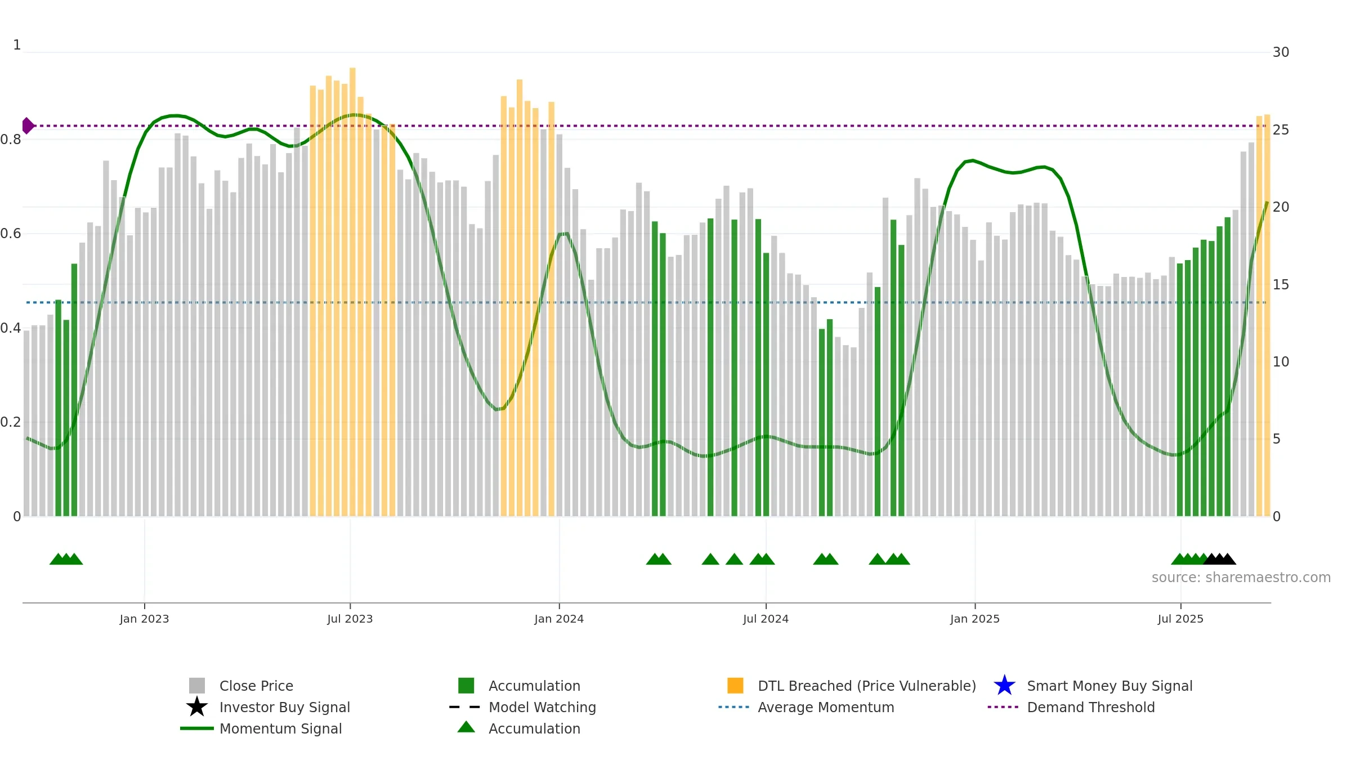Click the green Momentum Signal line legend icon
1351x760 pixels.
(197, 728)
